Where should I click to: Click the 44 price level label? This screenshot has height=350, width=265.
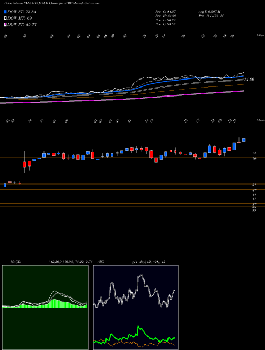(x=254, y=195)
